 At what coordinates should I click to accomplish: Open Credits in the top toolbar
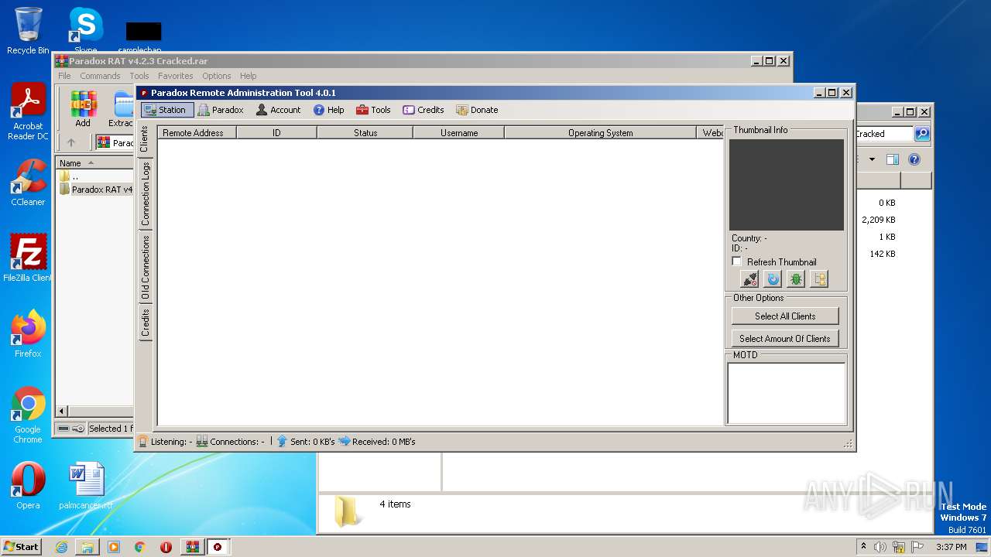coord(423,110)
